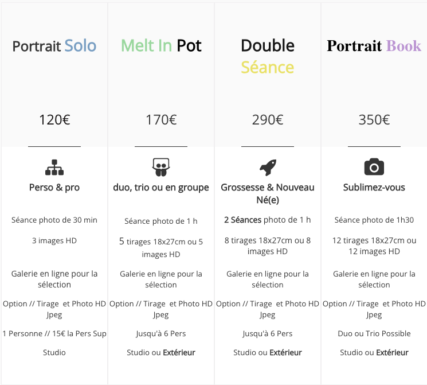
Task: Click 1 Personne // 15€ la Pers Sup
Action: click(54, 334)
